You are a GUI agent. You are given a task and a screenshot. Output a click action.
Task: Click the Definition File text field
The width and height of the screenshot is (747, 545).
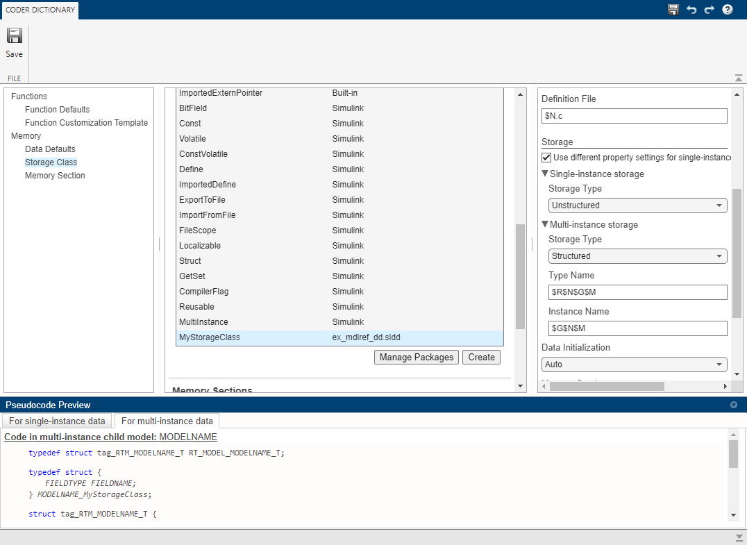pos(634,116)
